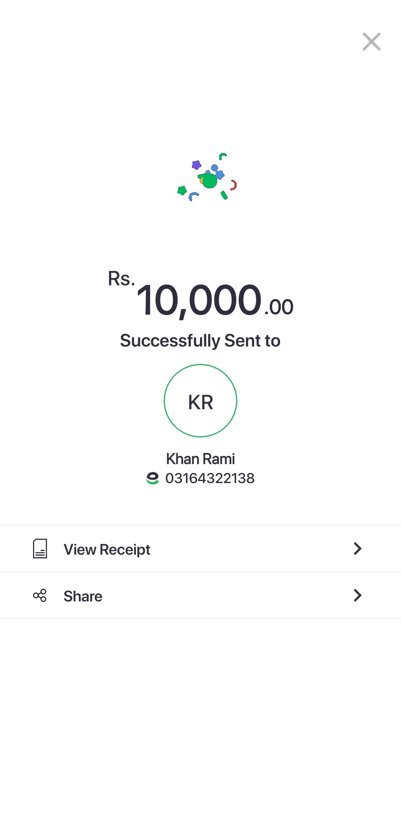Open Share options via its chevron arrow
Viewport: 401px width, 814px height.
pyautogui.click(x=357, y=595)
